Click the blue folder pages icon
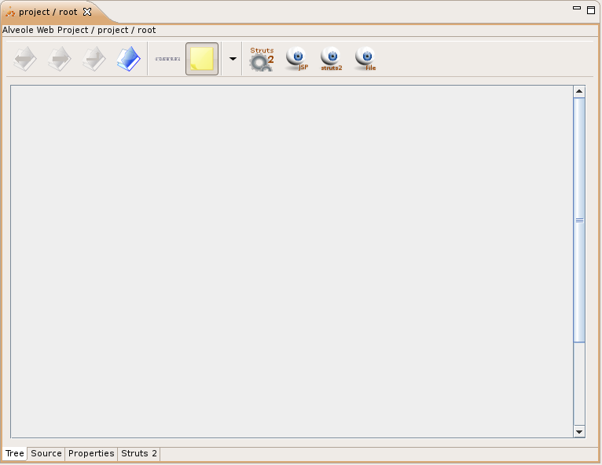 point(128,60)
